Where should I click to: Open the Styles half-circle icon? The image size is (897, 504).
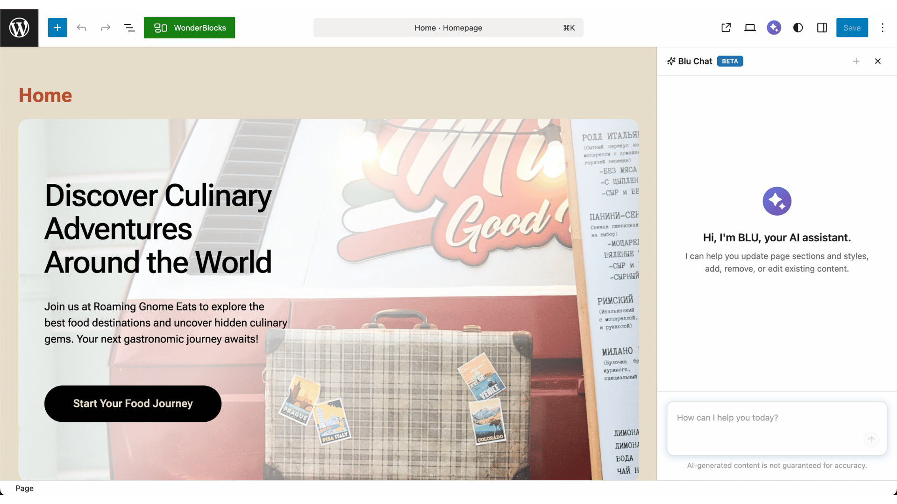pyautogui.click(x=798, y=28)
